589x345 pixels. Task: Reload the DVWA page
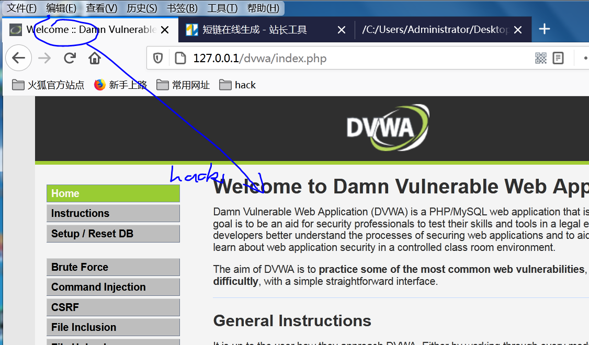[70, 58]
